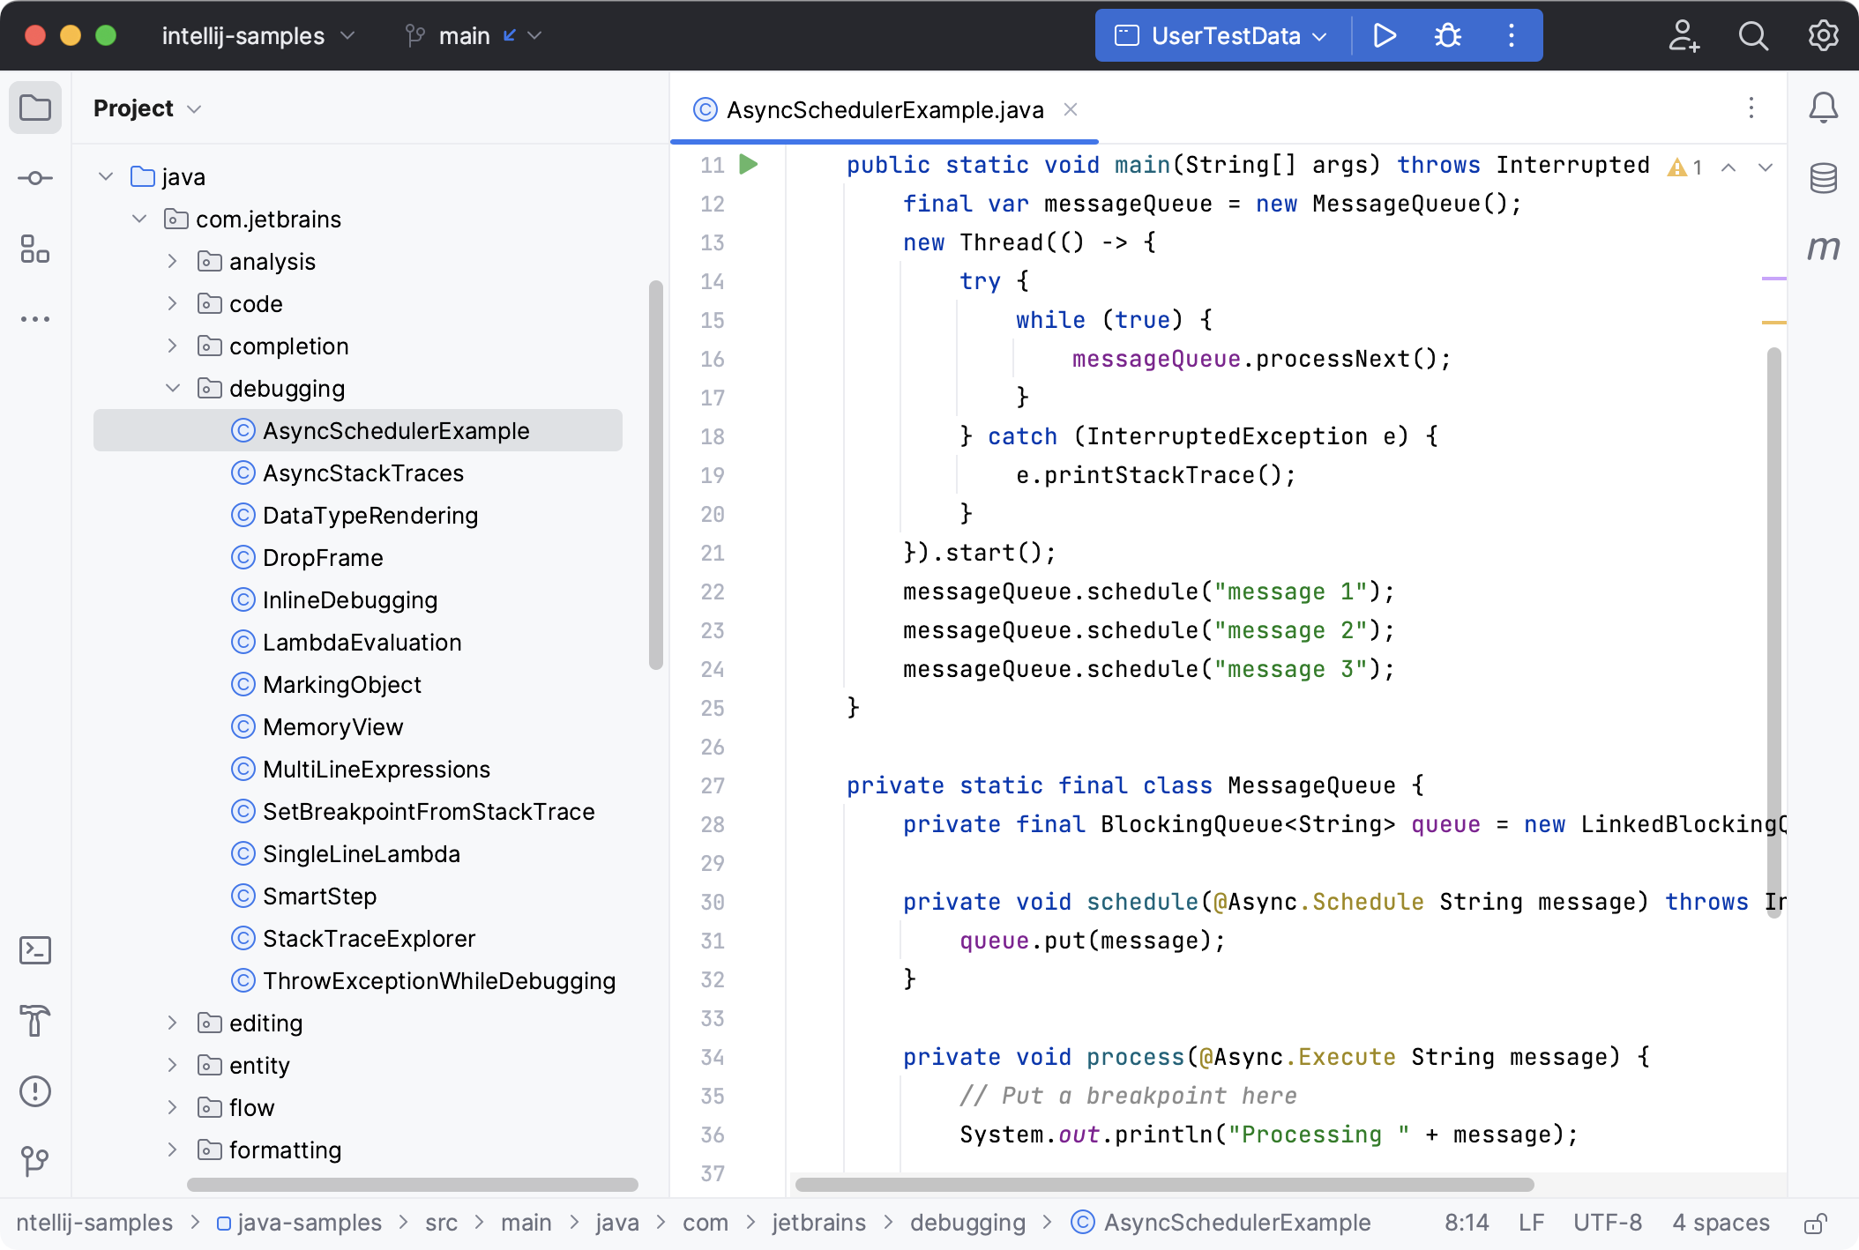Open the Commit tool window icon
Image resolution: width=1859 pixels, height=1250 pixels.
[35, 178]
